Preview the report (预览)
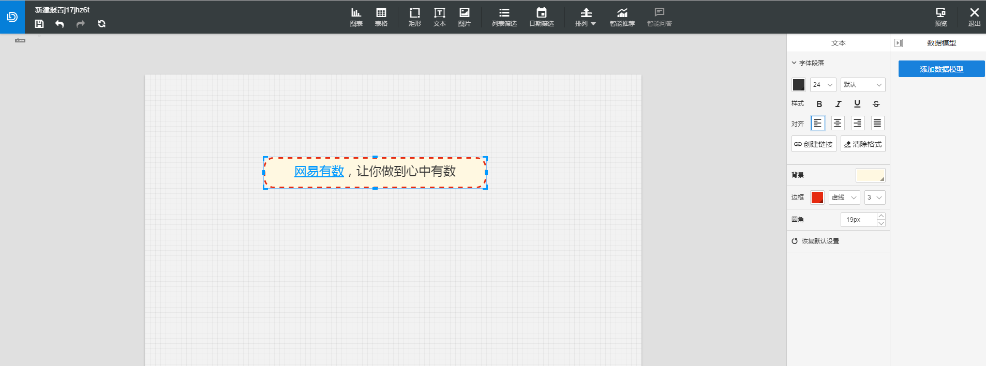The width and height of the screenshot is (986, 366). point(941,17)
